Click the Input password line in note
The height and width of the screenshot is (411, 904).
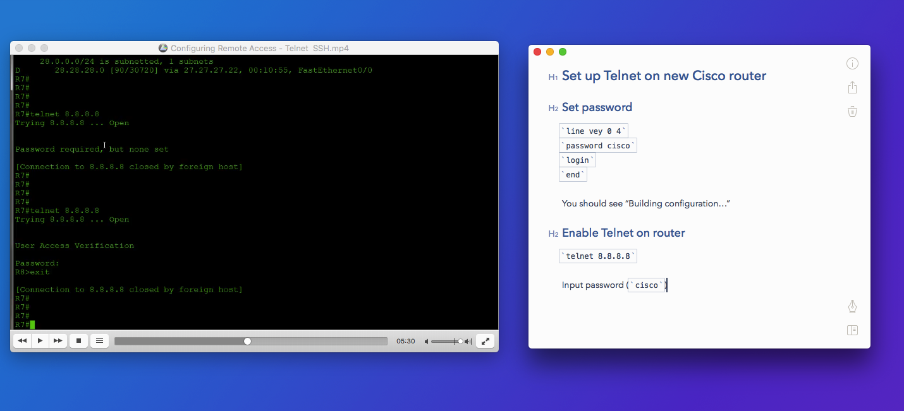tap(614, 285)
